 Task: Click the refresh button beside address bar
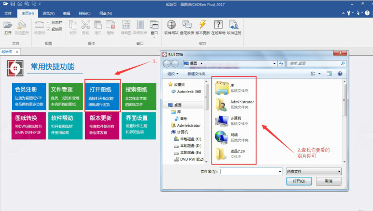click(281, 64)
